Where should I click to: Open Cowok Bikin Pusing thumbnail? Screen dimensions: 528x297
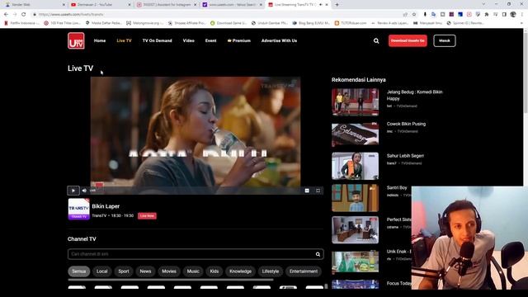(355, 134)
